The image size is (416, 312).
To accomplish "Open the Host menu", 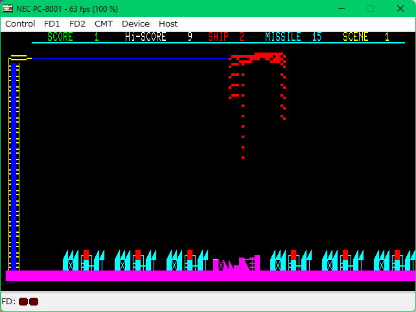I will pos(168,23).
